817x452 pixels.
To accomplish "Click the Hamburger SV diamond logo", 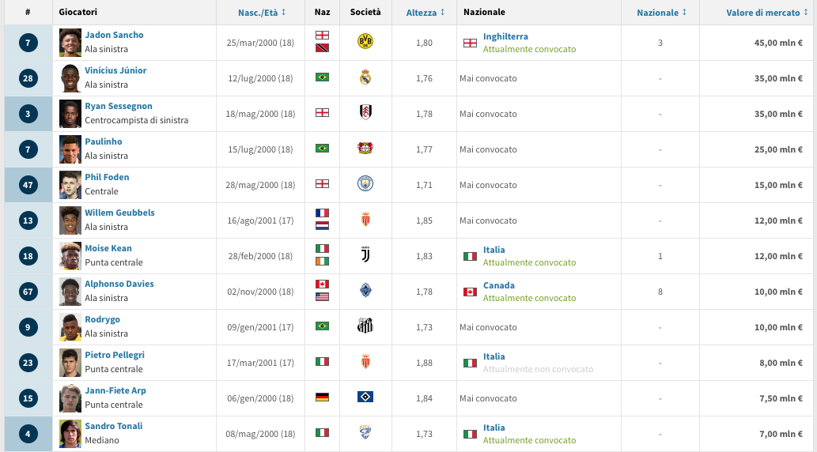I will (365, 397).
